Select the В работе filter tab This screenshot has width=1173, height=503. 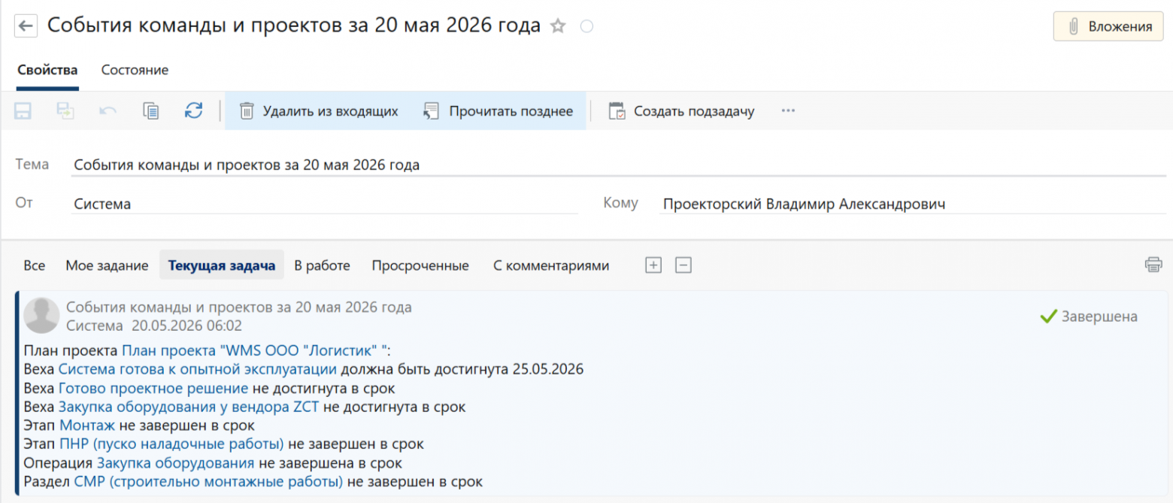(x=323, y=265)
